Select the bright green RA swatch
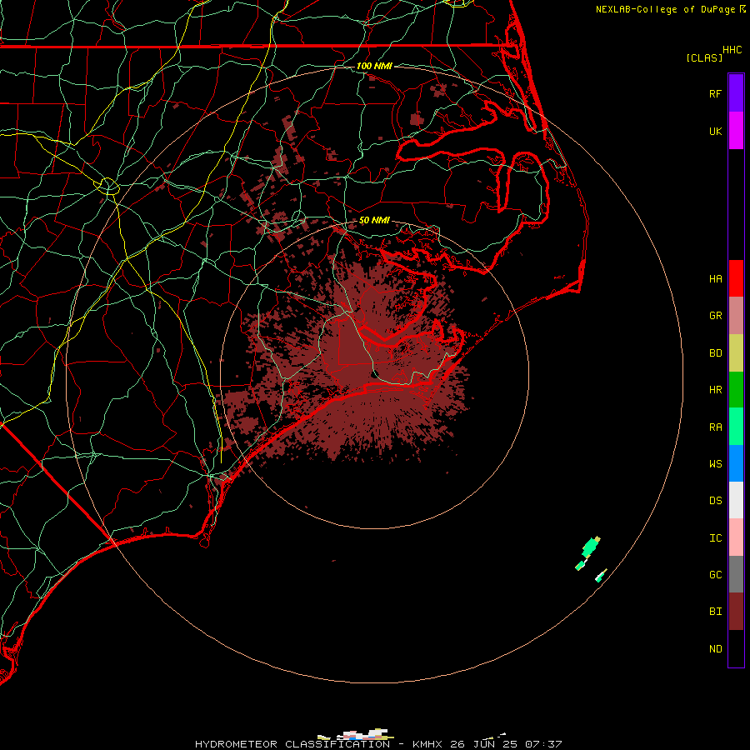The image size is (750, 750). coord(736,427)
